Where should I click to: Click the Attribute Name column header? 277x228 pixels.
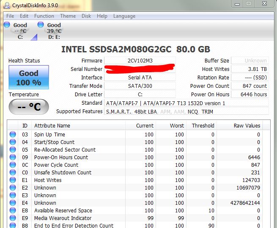click(x=78, y=125)
